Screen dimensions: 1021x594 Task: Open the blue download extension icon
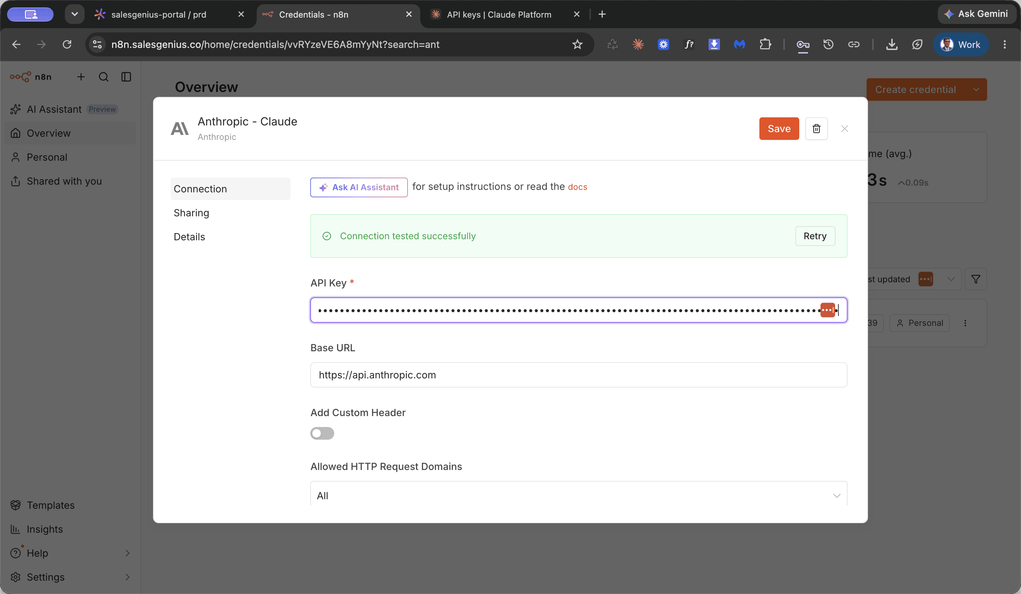coord(714,44)
